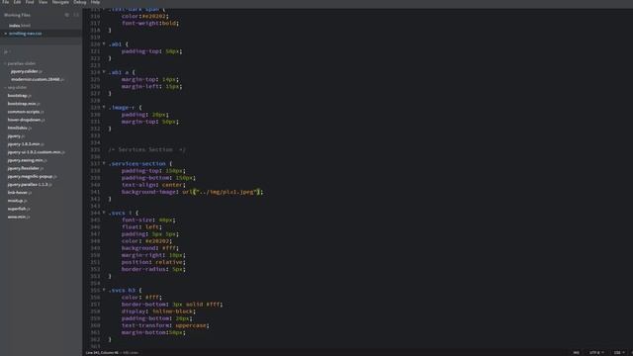
Task: Click the text-transform uppercase line
Action: 165,325
